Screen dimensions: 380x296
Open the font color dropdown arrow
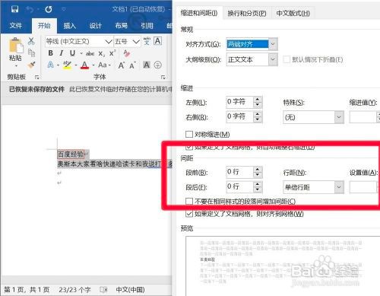coord(93,65)
